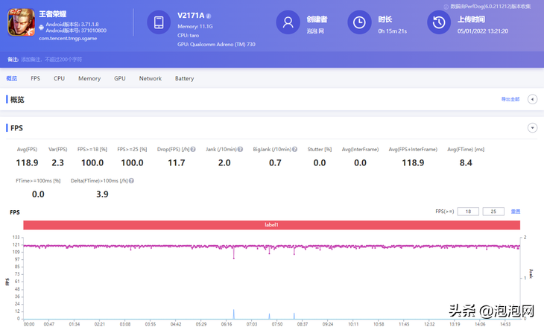Click info icon beside V2171A device name
544x327 pixels.
coord(209,16)
